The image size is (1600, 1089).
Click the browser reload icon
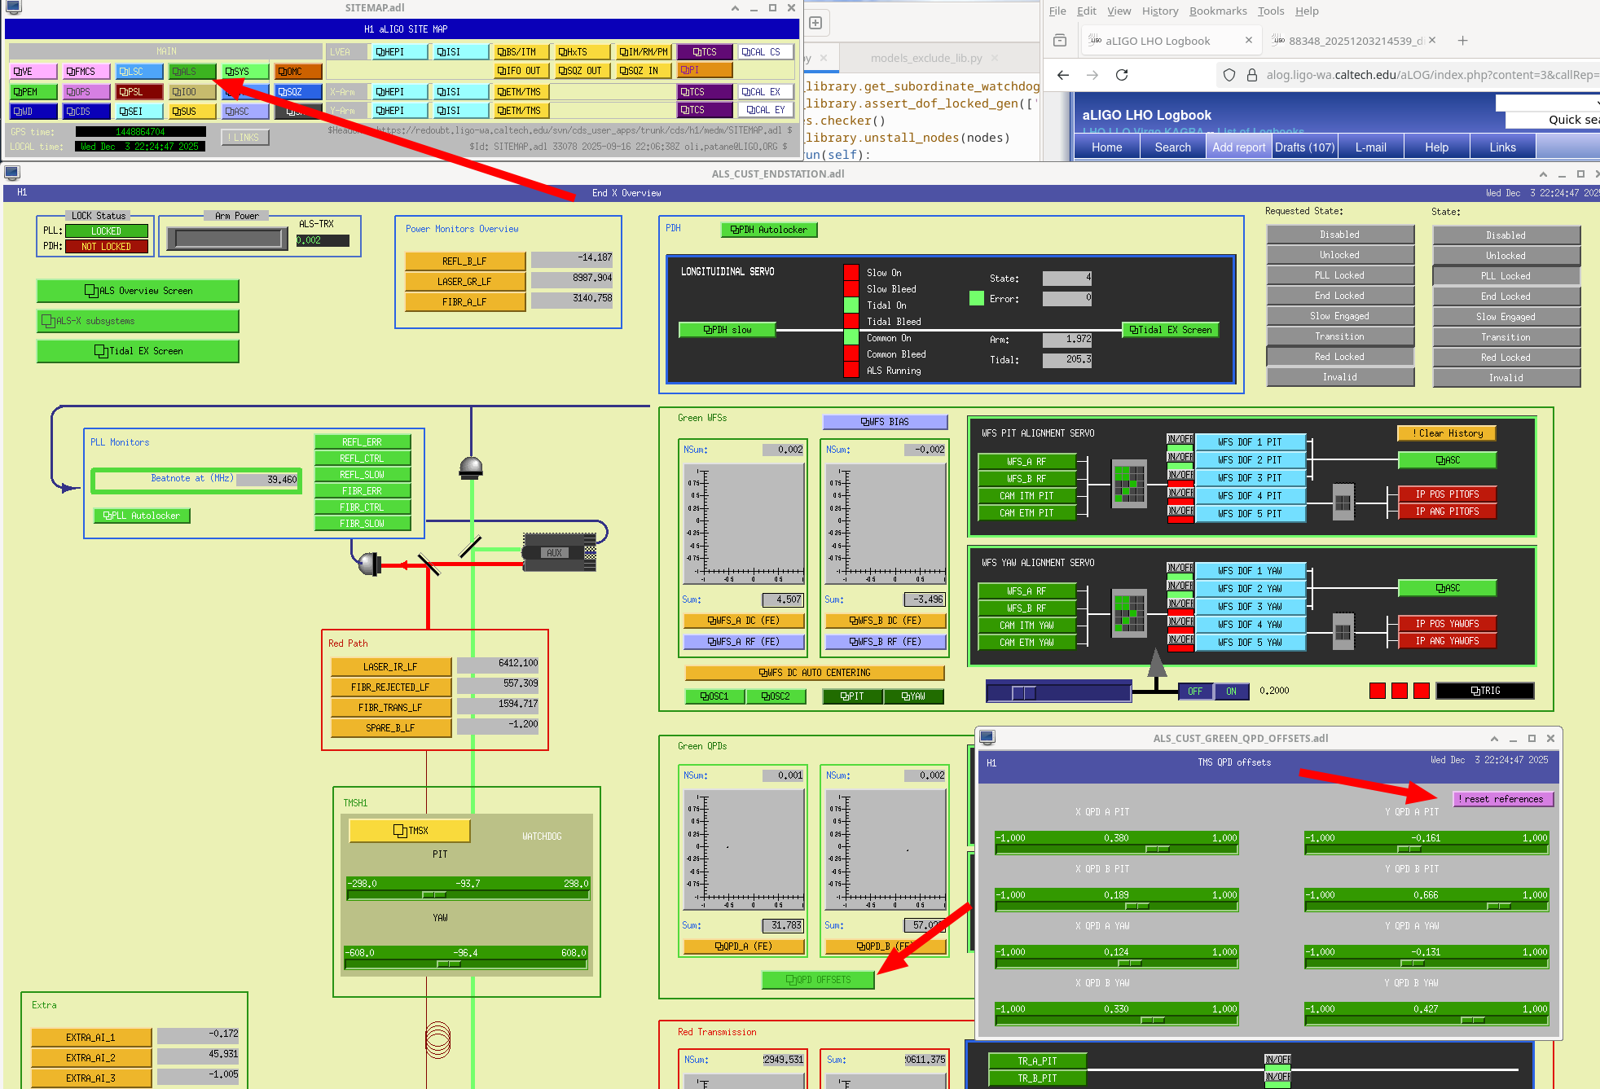tap(1122, 75)
